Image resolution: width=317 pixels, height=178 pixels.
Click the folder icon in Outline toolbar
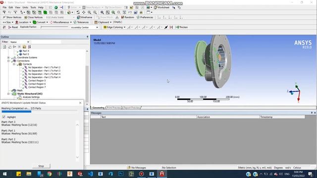24,47
